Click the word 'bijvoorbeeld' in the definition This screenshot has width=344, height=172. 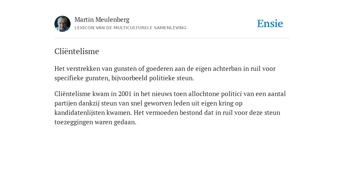point(129,78)
